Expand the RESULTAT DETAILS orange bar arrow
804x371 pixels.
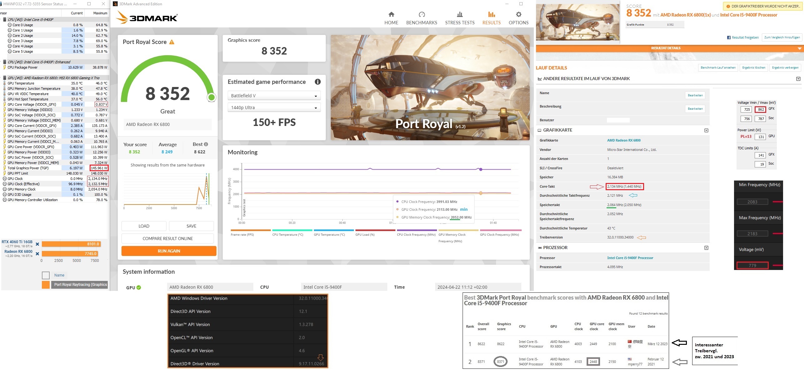[799, 48]
